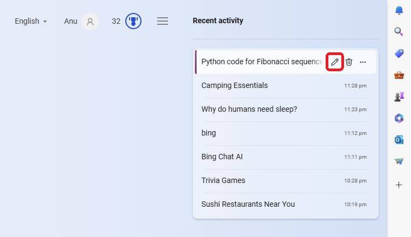Viewport: 411px width, 237px height.
Task: Click the pencil rename icon
Action: tap(334, 62)
